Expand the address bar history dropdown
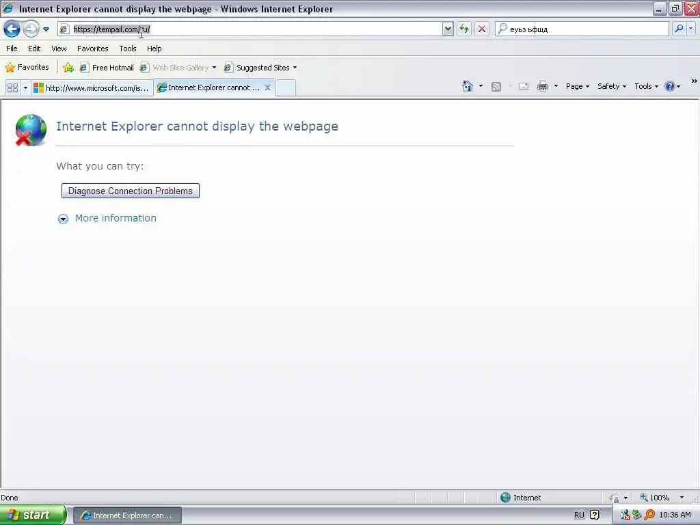700x525 pixels. point(448,29)
